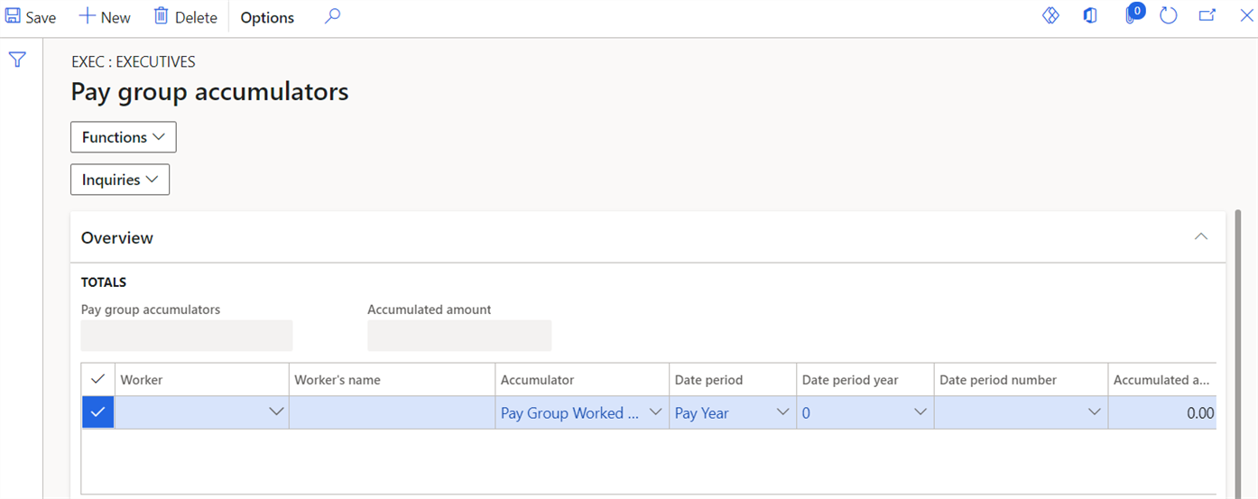The height and width of the screenshot is (499, 1258).
Task: Sort by Date period year column header
Action: [865, 380]
